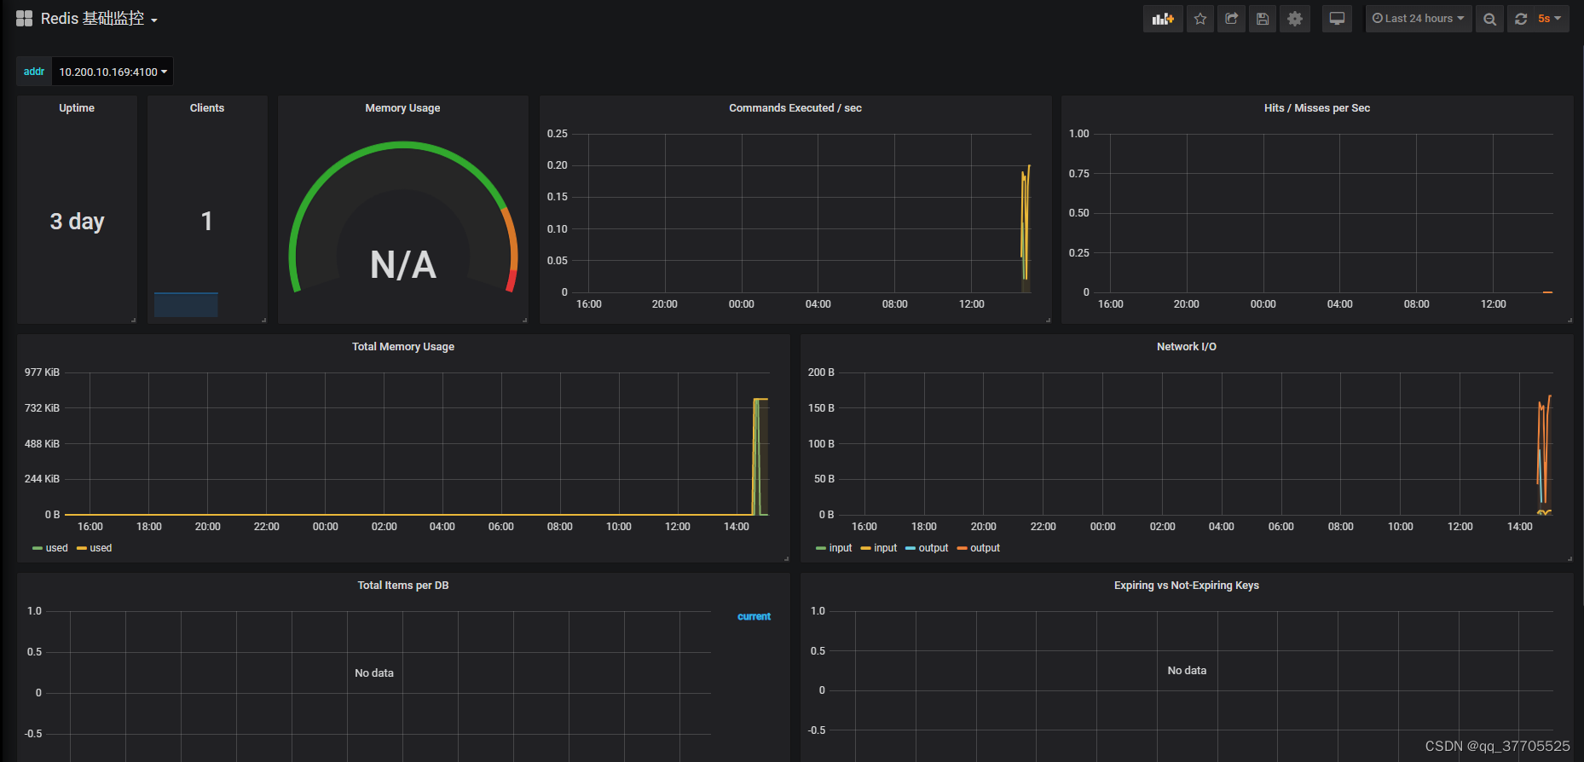Viewport: 1584px width, 762px height.
Task: Click the '3 day' uptime value
Action: coord(77,222)
